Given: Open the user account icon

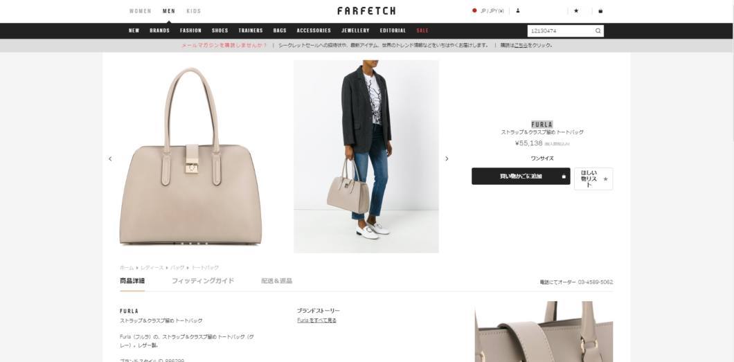Looking at the screenshot, I should pos(518,11).
